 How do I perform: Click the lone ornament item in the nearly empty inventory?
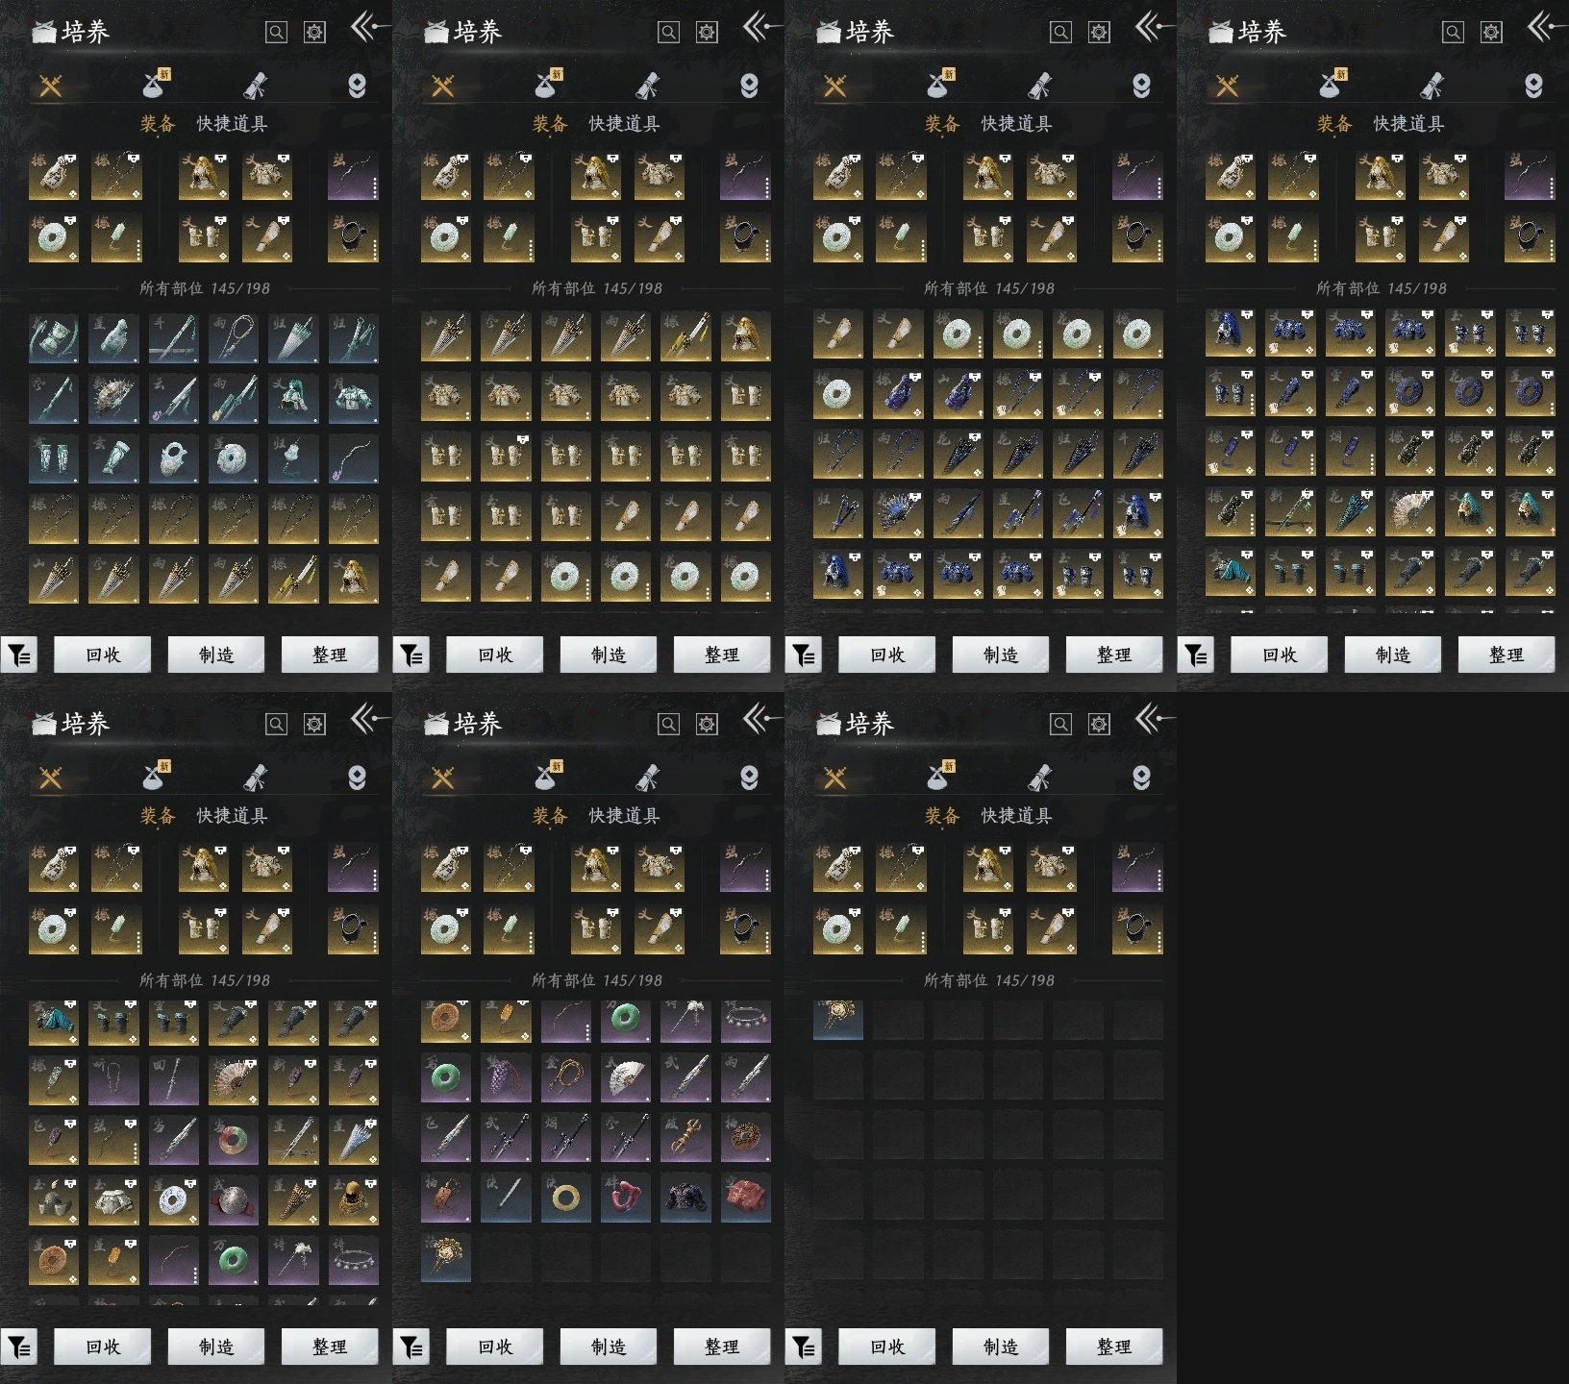(838, 1020)
